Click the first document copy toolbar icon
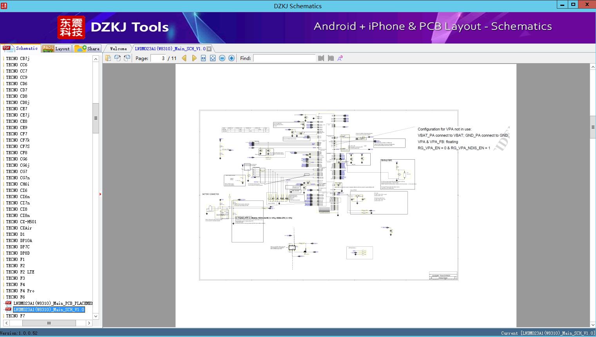The image size is (596, 337). (x=108, y=58)
